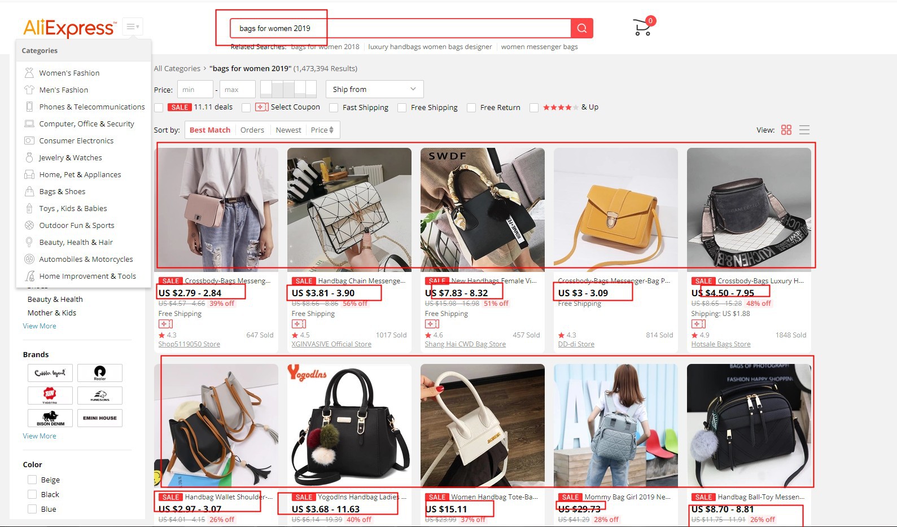The height and width of the screenshot is (527, 897).
Task: Click the Consumer Electronics camera icon
Action: (x=29, y=140)
